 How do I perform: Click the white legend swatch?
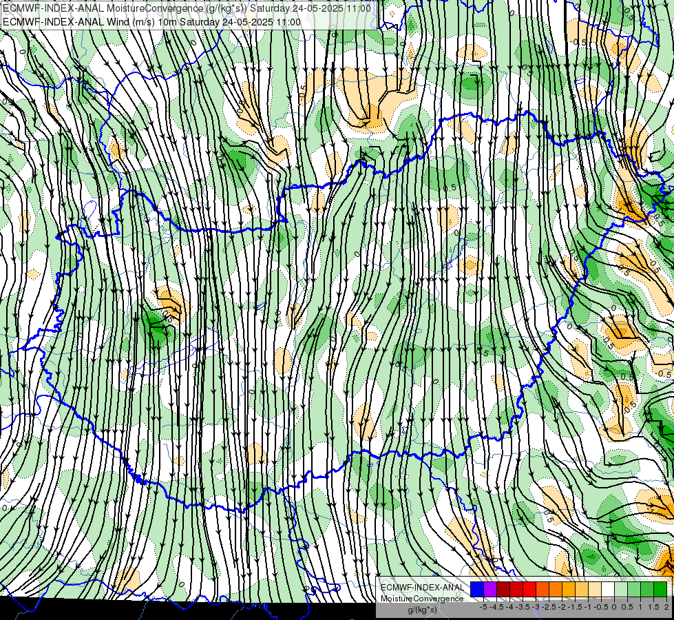pyautogui.click(x=608, y=589)
